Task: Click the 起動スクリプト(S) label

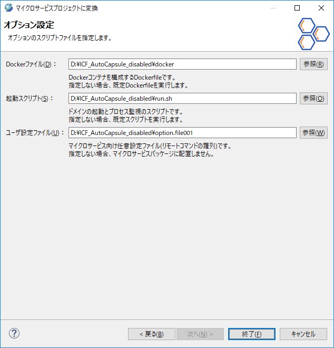Action: pos(30,99)
